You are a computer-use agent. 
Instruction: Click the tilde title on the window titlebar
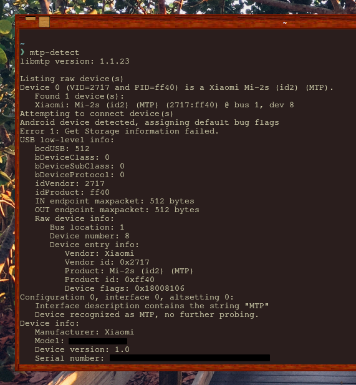(x=284, y=22)
